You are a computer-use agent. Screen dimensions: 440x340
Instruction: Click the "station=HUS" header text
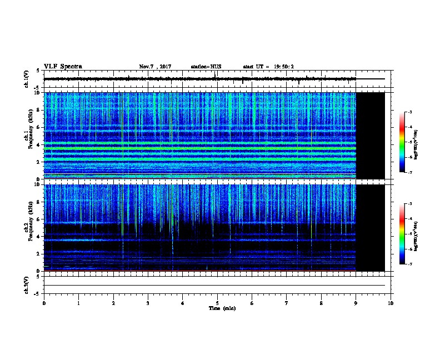[206, 67]
